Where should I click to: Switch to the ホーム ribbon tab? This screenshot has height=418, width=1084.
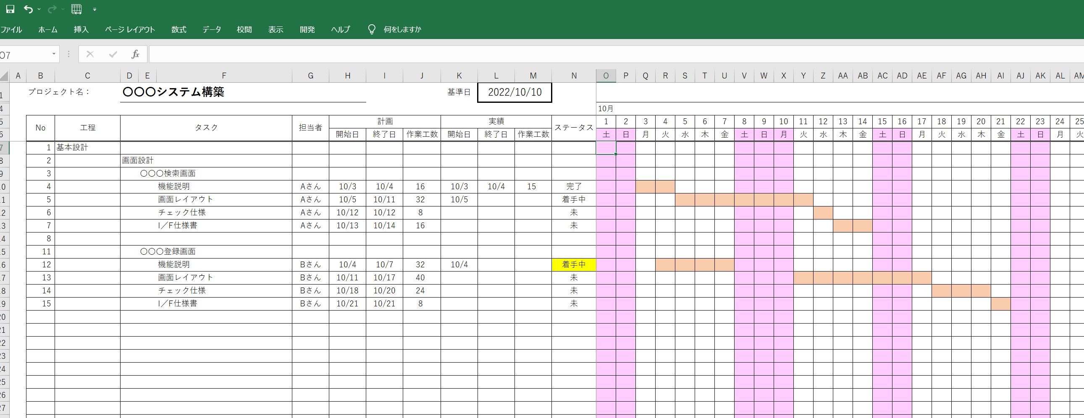point(47,29)
